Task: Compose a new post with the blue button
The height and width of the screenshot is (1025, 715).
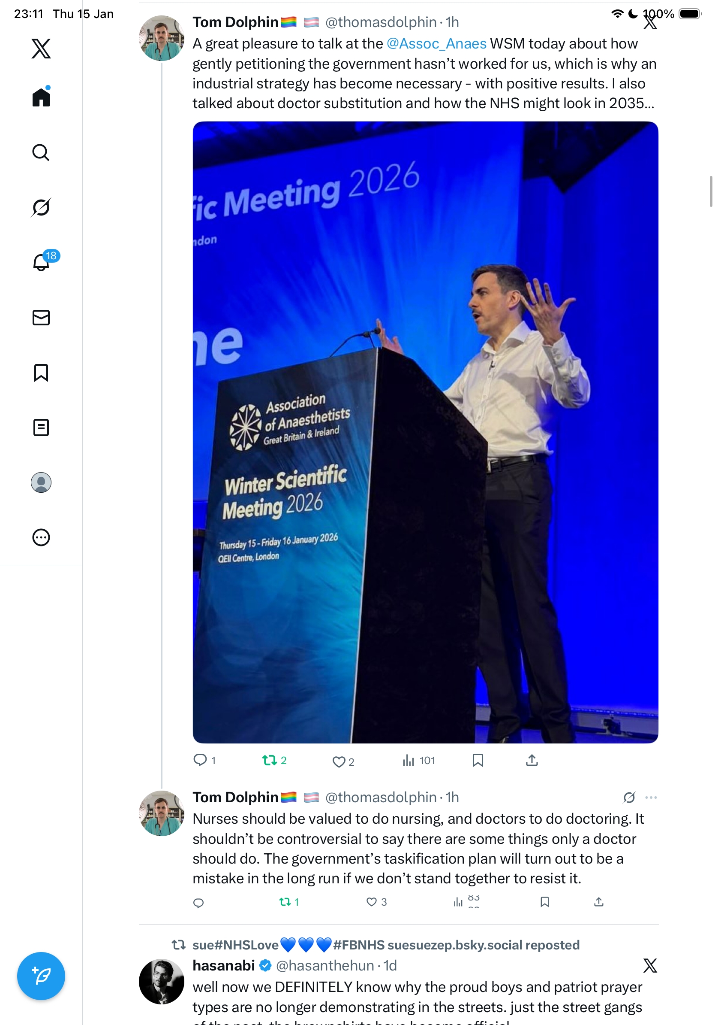Action: (x=41, y=976)
